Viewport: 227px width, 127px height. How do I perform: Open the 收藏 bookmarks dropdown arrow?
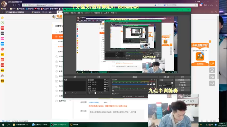[8, 9]
